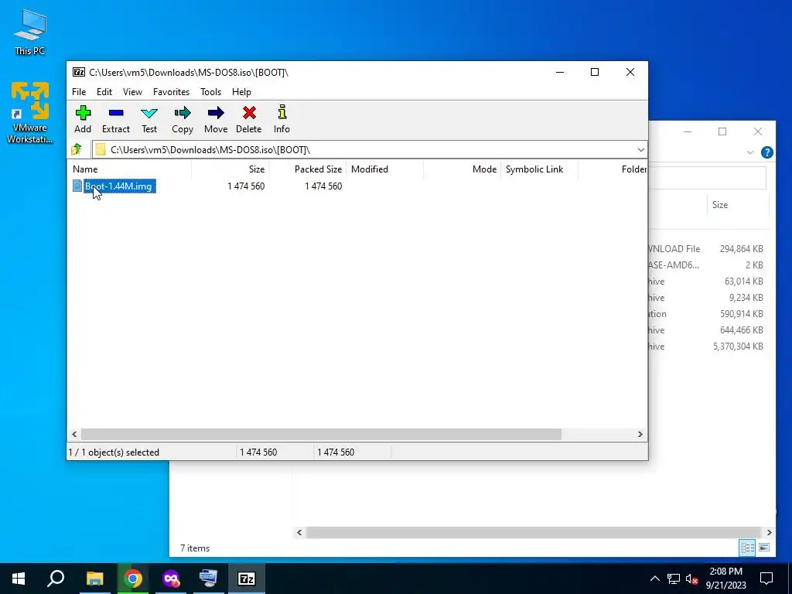Screen dimensions: 792x594
Task: Open the VMware Workstation desktop shortcut
Action: click(x=30, y=113)
